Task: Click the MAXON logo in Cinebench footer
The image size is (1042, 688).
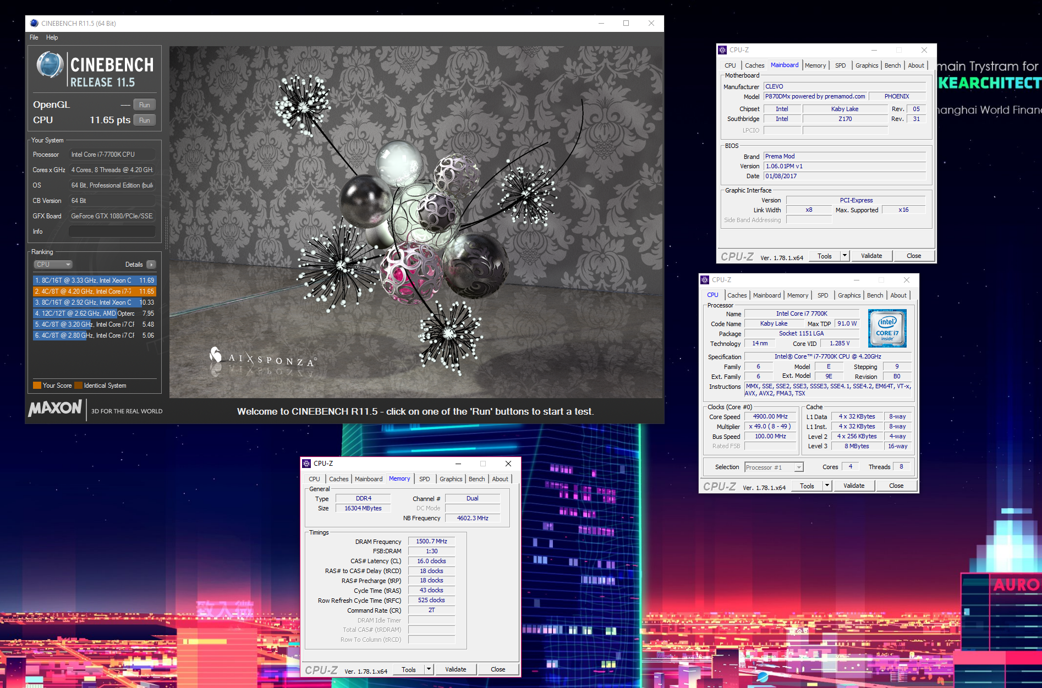Action: coord(55,408)
